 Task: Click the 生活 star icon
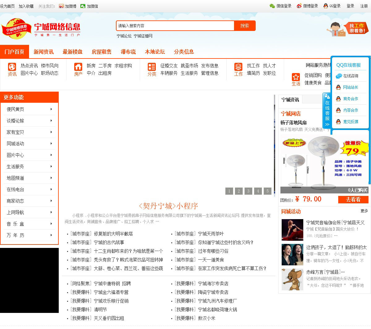pos(296,77)
